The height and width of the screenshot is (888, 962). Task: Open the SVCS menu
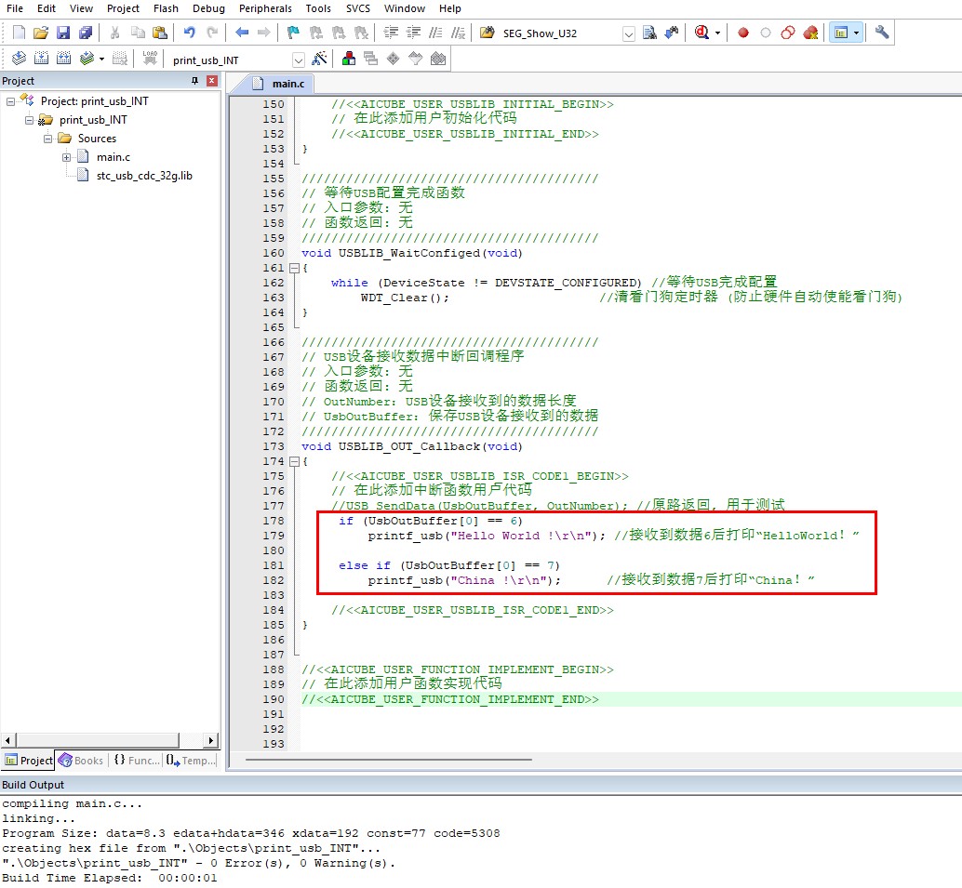coord(357,8)
